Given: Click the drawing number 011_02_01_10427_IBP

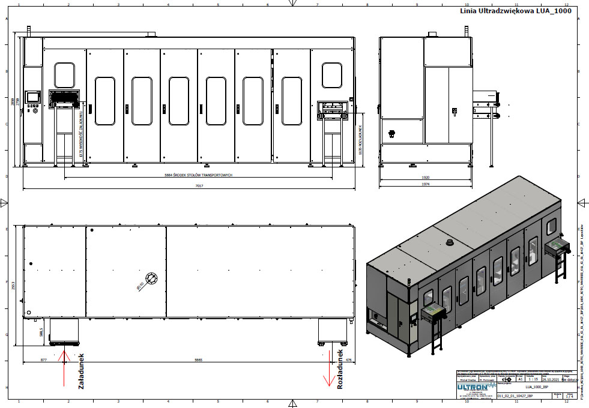Looking at the screenshot, I should (x=516, y=396).
